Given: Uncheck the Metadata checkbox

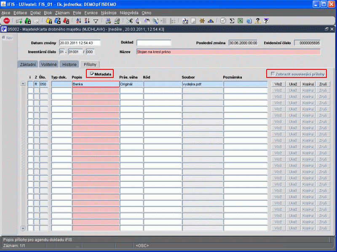Looking at the screenshot, I should pyautogui.click(x=92, y=74).
